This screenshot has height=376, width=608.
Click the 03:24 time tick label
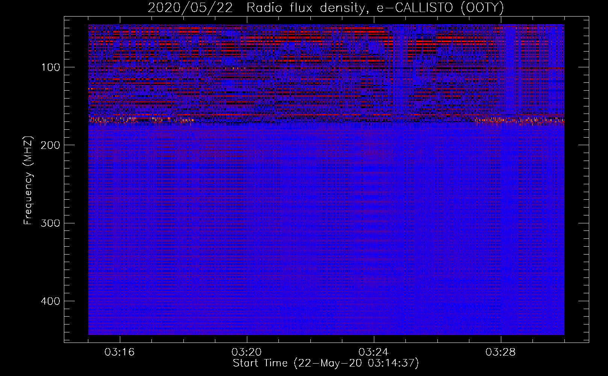click(x=374, y=352)
